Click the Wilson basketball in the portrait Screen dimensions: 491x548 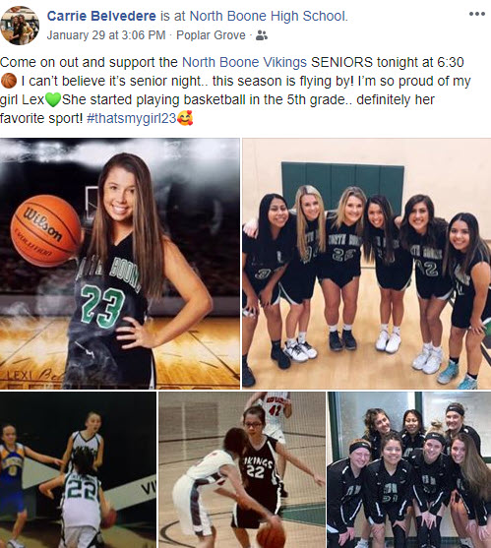point(45,230)
